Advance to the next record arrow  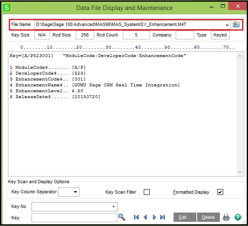coord(154,217)
